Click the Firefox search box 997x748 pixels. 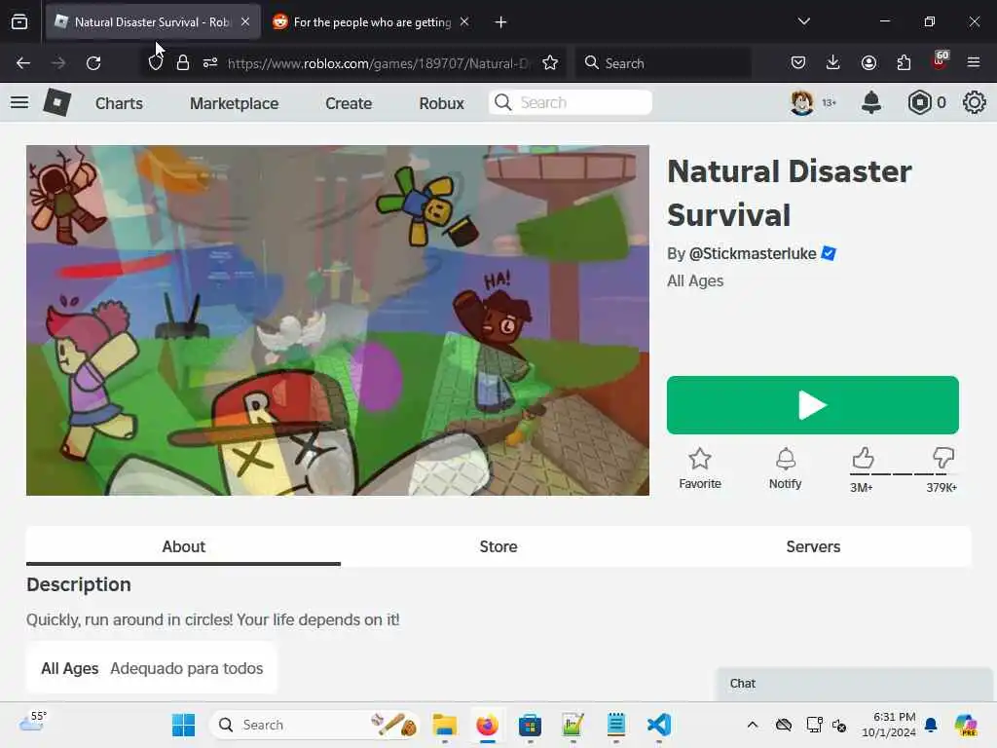[662, 63]
